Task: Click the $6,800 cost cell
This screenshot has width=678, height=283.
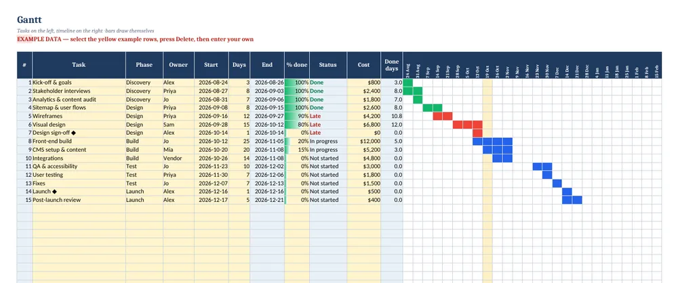Action: click(x=363, y=125)
